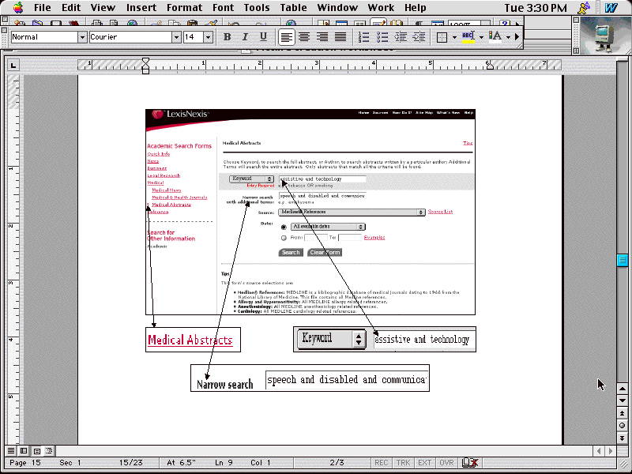Open the Font dropdown showing Courier

pos(176,37)
